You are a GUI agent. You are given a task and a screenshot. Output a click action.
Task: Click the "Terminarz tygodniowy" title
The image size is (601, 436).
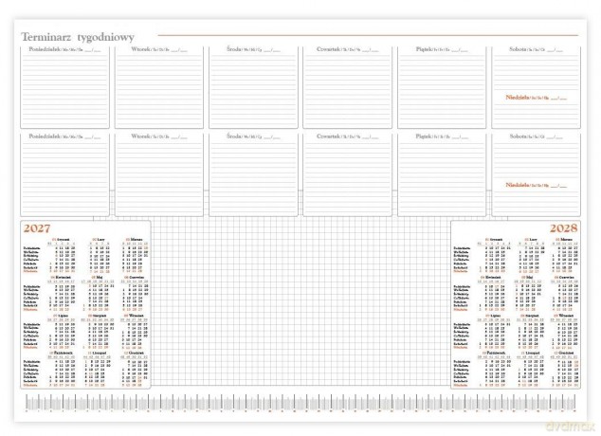coord(78,37)
